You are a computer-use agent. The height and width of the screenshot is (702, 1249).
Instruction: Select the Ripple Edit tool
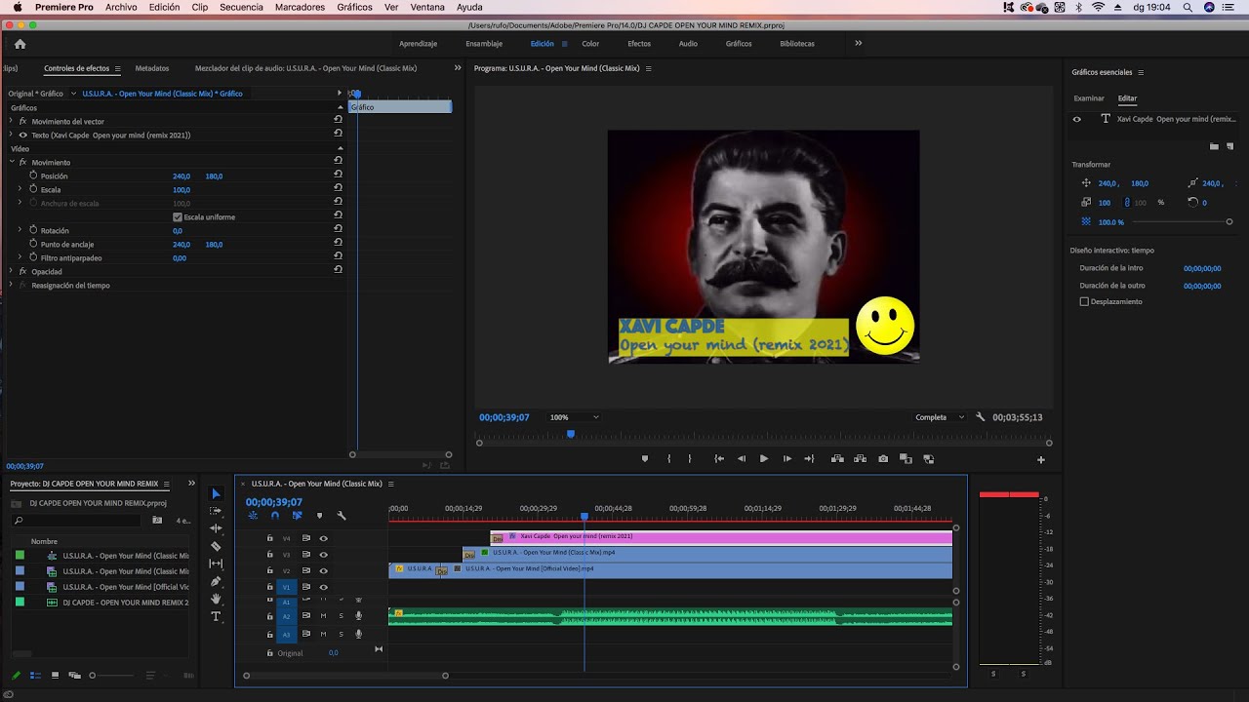pyautogui.click(x=216, y=528)
